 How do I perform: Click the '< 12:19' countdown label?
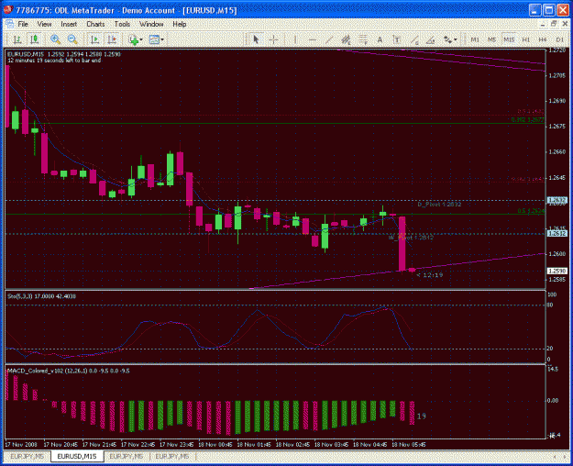tap(430, 275)
